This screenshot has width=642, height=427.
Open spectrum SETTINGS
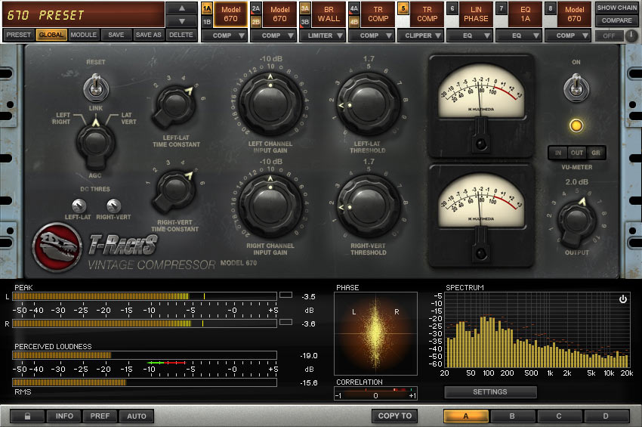pos(490,391)
